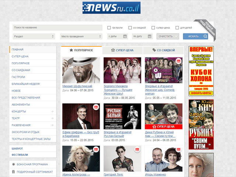Click the Руслан Белый poster thumbnail
This screenshot has width=236, height=177.
click(x=122, y=116)
